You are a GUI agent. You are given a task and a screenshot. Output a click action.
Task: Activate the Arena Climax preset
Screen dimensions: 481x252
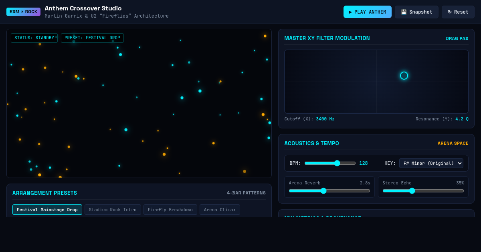(x=220, y=210)
